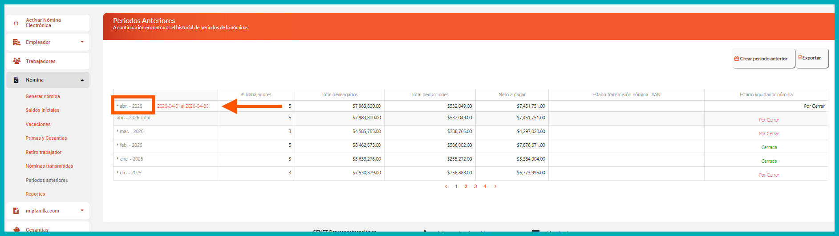Expand the feb. - 2026 period row
The image size is (839, 236).
coord(118,145)
